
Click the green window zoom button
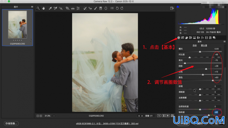[x=9, y=1]
